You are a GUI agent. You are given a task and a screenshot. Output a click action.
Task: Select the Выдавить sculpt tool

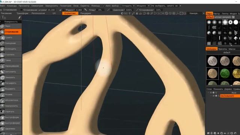click(x=11, y=89)
